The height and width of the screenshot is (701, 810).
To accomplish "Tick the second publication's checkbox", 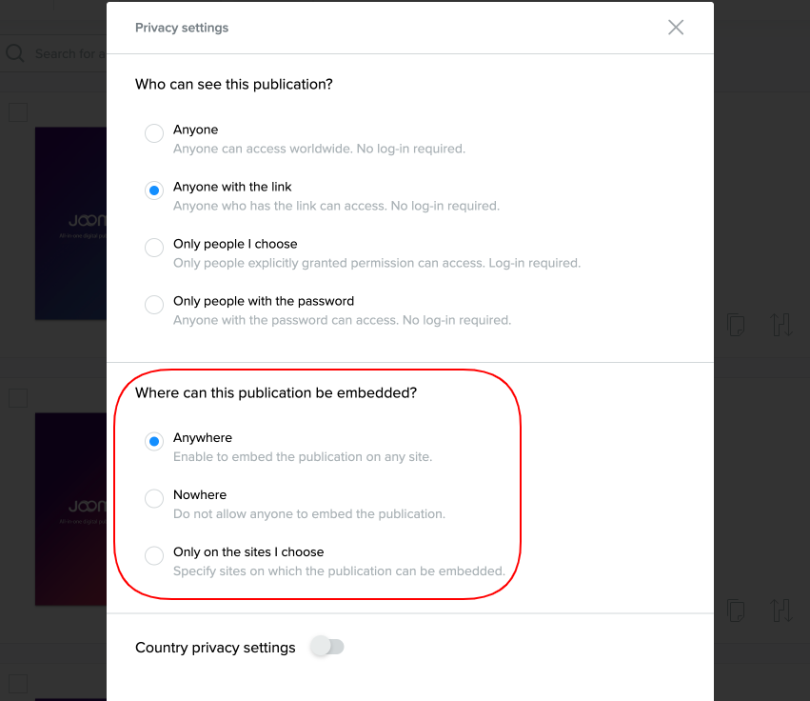I will click(18, 398).
